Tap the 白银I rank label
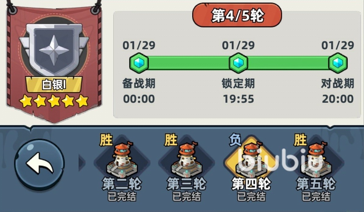Screen dimensions: 364x212 [x=54, y=84]
